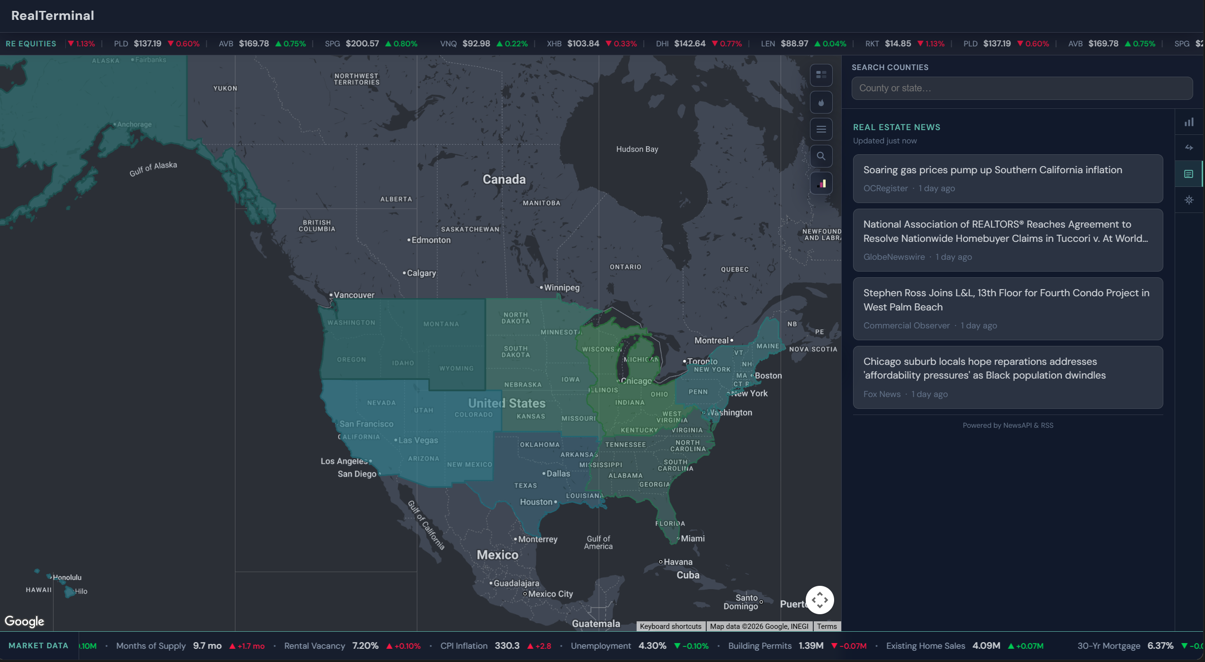Toggle the heatmap flame icon button
1205x662 pixels.
(x=821, y=102)
